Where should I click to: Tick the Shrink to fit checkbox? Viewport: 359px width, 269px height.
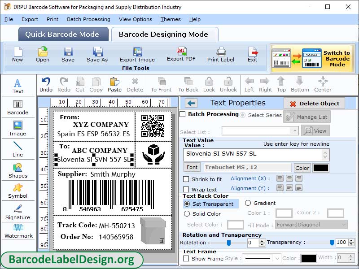click(x=186, y=179)
